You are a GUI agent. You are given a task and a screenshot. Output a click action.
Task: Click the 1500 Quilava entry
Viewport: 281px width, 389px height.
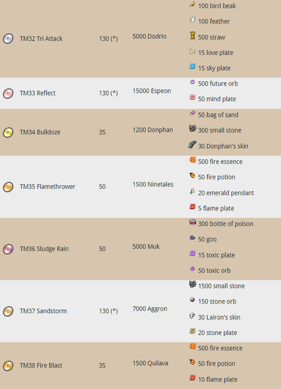click(151, 363)
